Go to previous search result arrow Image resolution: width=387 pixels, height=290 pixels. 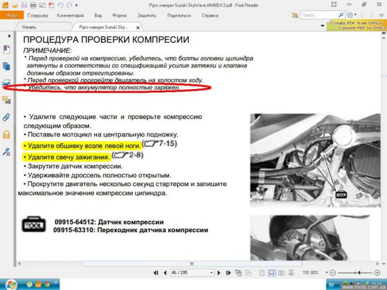coord(362,15)
